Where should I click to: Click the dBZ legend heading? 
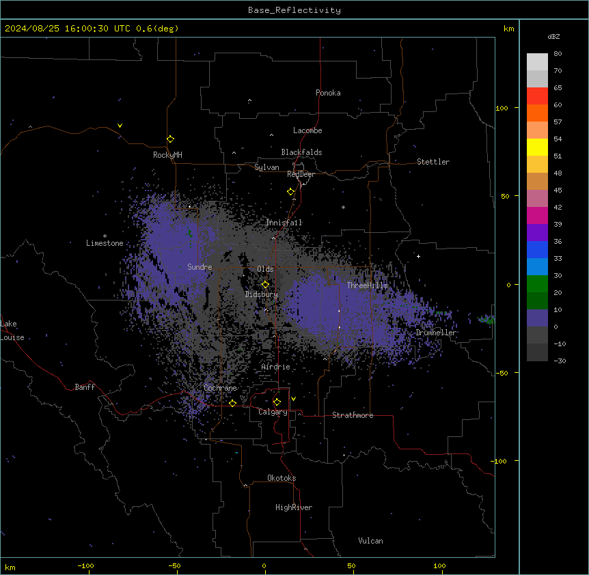tap(553, 36)
